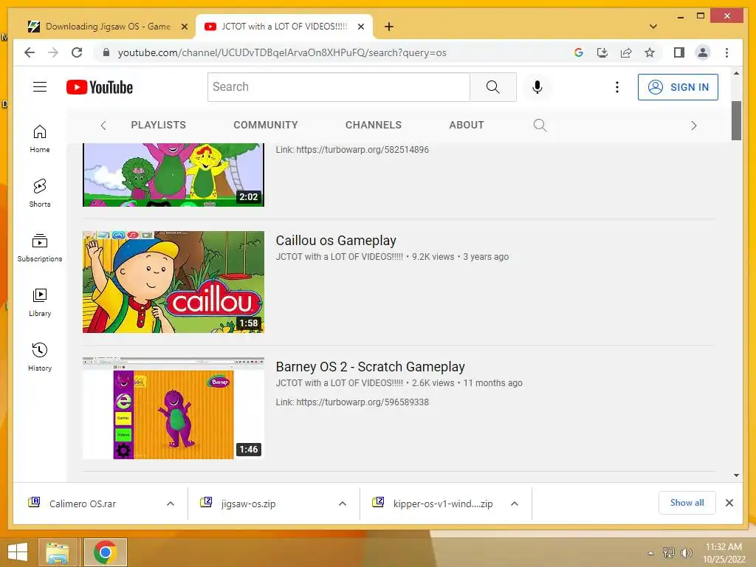Switch to Downloading Jigsaw OS browser tab
This screenshot has height=567, width=756.
[108, 27]
